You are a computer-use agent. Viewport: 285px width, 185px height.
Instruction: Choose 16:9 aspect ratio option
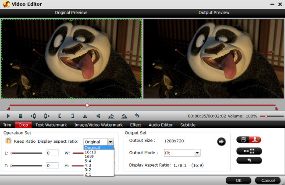point(99,156)
